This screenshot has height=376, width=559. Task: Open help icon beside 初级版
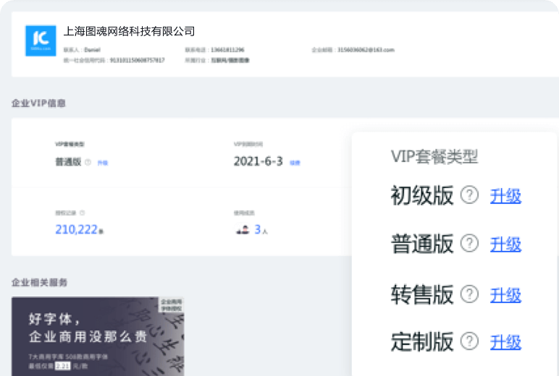tap(469, 195)
